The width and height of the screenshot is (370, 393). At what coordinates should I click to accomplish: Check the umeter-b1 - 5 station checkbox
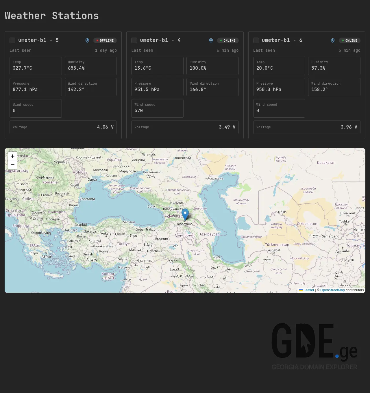[12, 40]
